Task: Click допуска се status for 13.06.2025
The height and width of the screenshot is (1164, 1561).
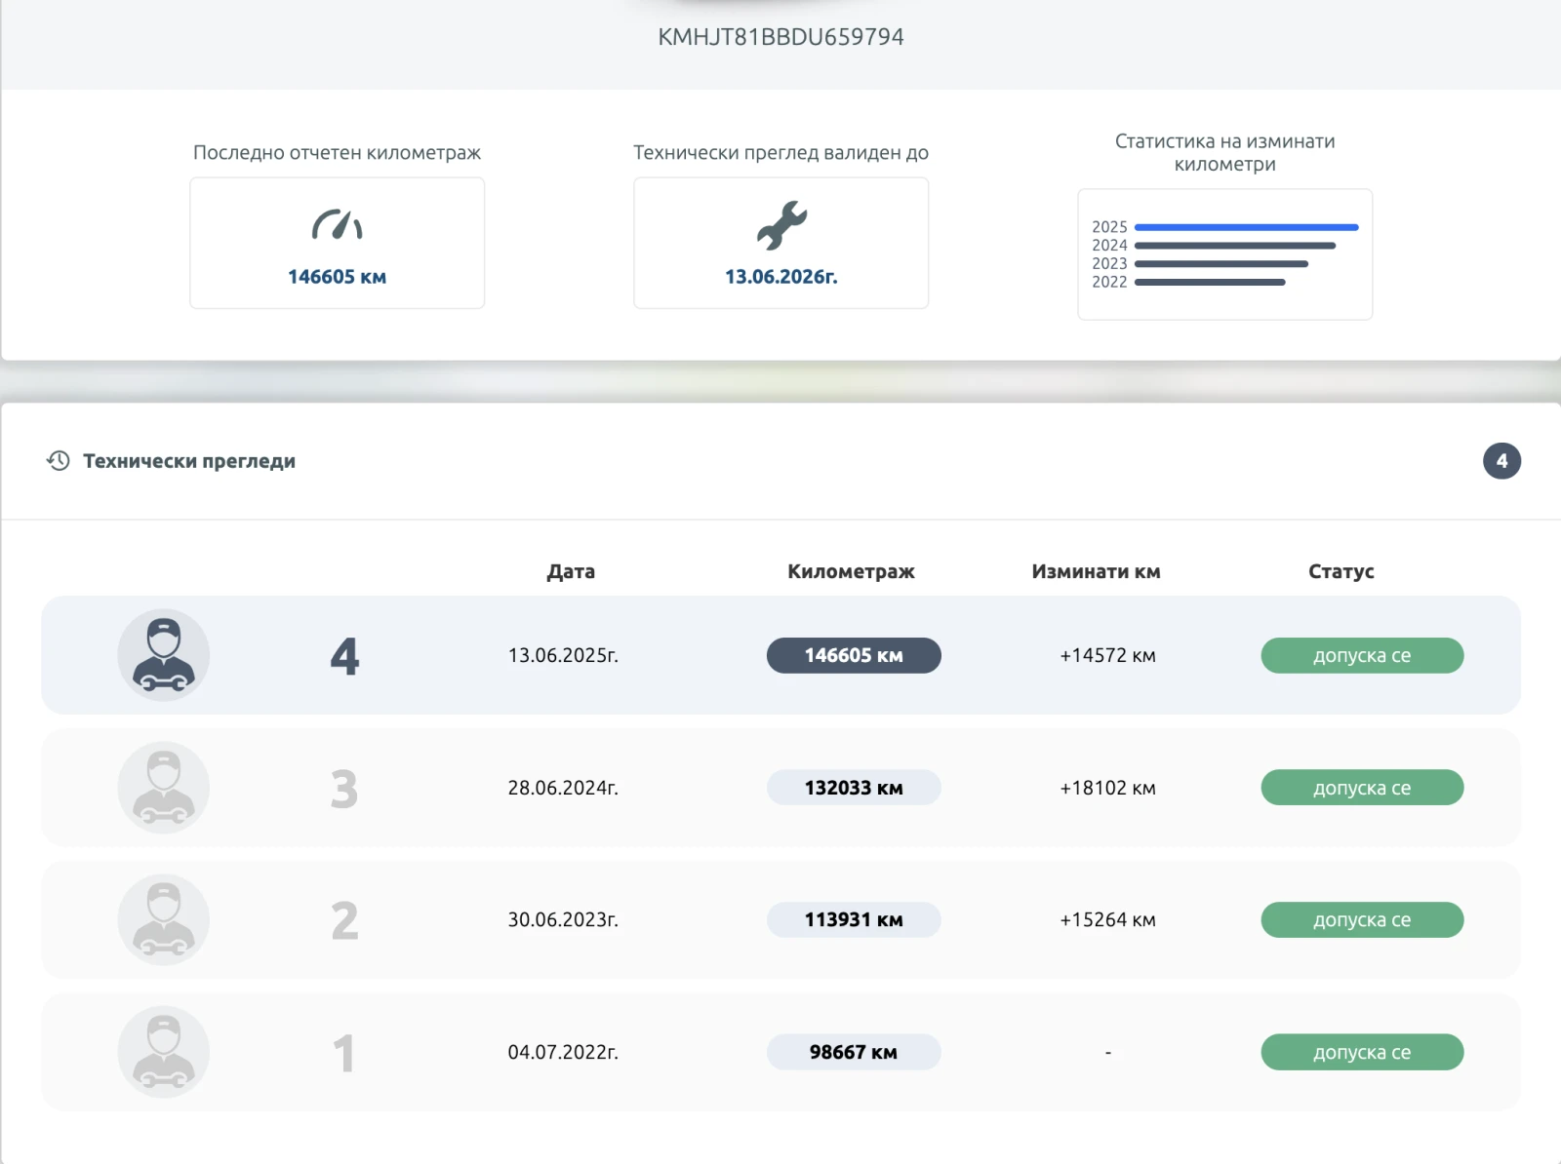Action: 1362,655
